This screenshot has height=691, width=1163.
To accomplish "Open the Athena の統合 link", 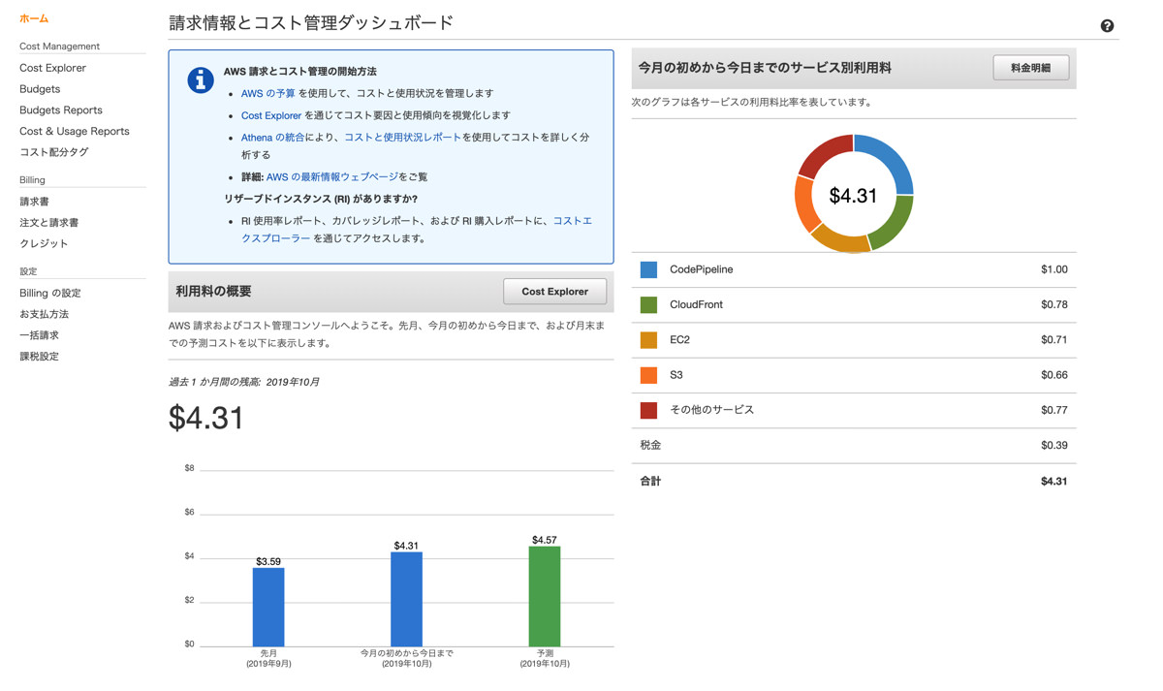I will [272, 138].
